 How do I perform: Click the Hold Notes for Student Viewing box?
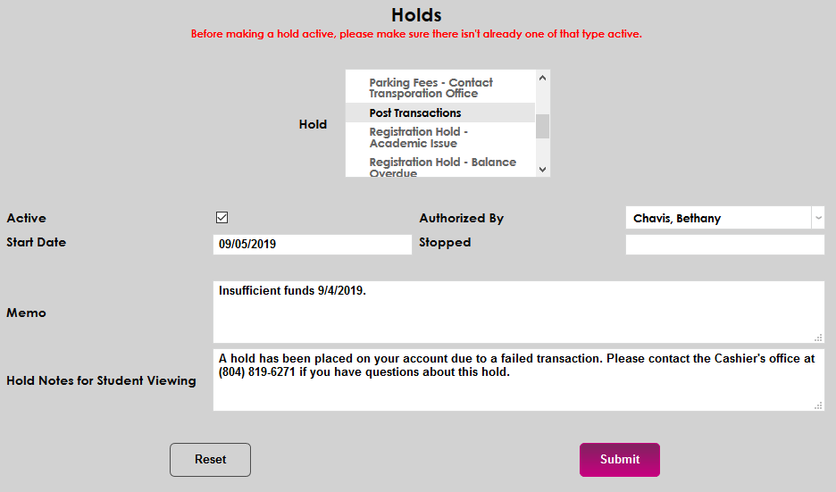[x=518, y=386]
